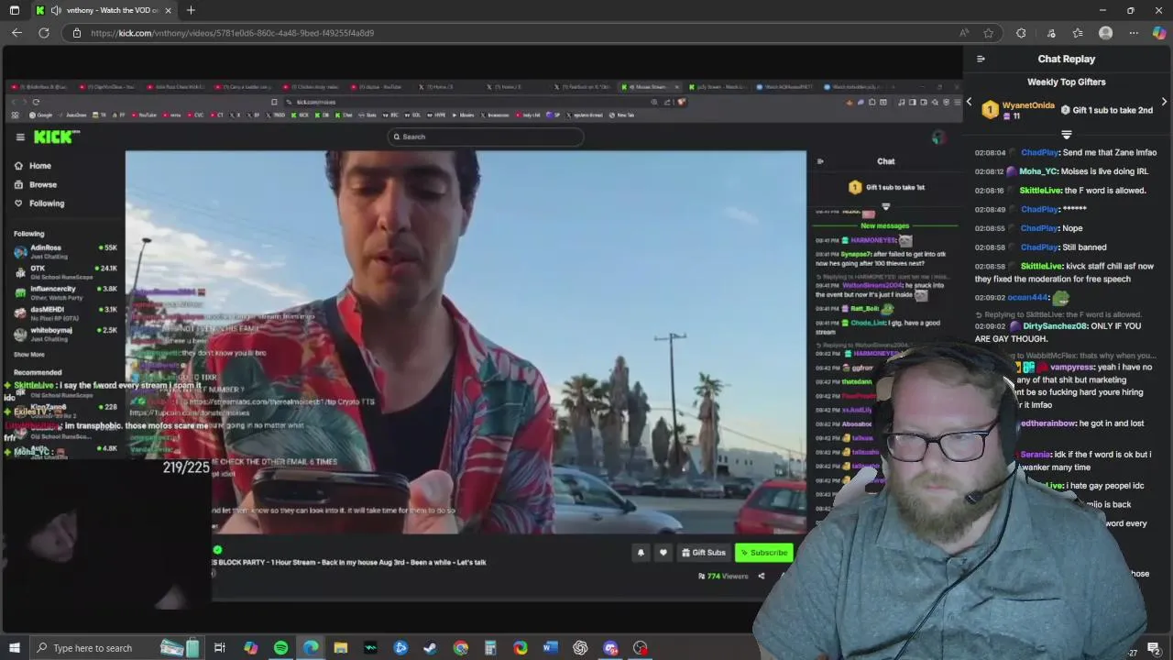This screenshot has height=660, width=1173.
Task: Close the vnthony browser tab
Action: click(x=169, y=10)
